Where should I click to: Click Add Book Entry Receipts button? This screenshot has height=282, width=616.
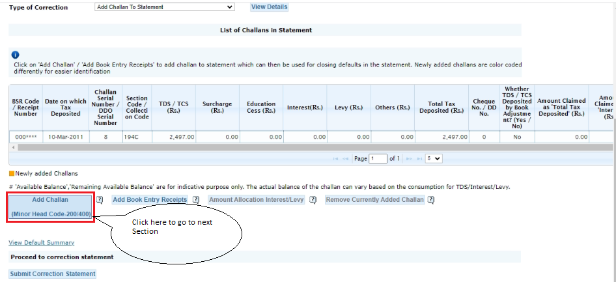point(150,200)
